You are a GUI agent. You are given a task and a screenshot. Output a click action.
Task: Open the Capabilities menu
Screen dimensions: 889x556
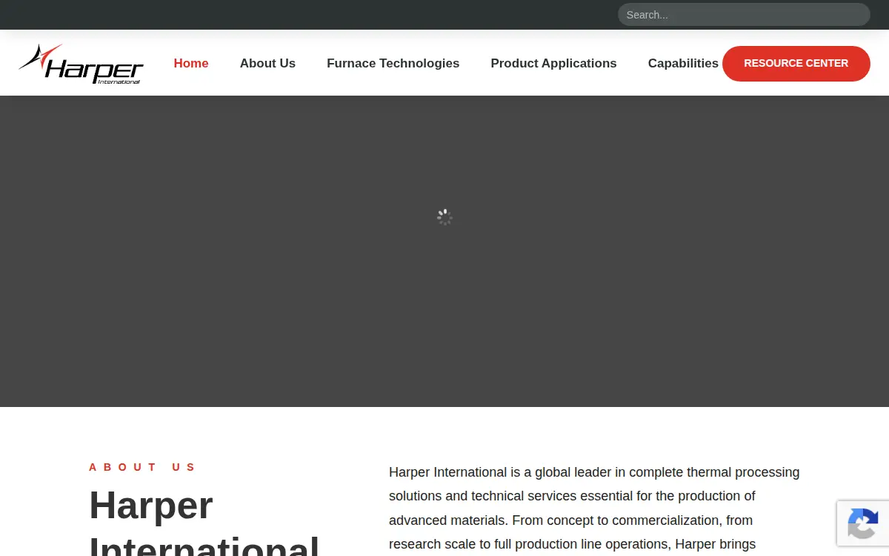683,64
